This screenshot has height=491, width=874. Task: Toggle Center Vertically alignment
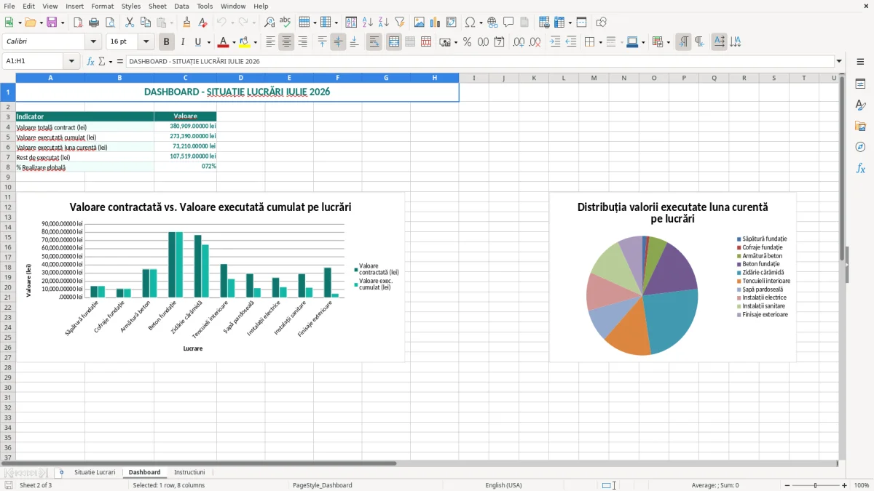[x=338, y=42]
